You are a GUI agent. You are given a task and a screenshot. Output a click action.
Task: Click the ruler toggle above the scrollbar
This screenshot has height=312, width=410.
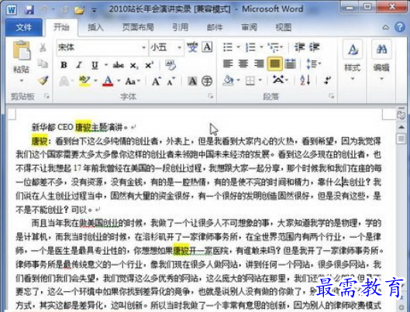pos(401,115)
